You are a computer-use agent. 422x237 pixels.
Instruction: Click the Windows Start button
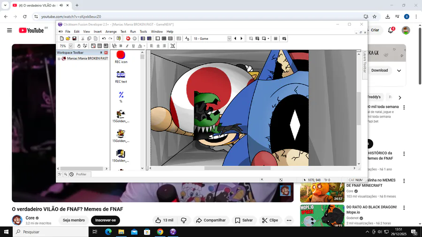click(6, 232)
